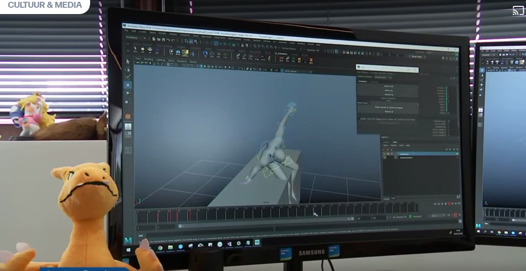The width and height of the screenshot is (526, 271).
Task: Open Google Chrome from the Windows taskbar
Action: pyautogui.click(x=160, y=248)
